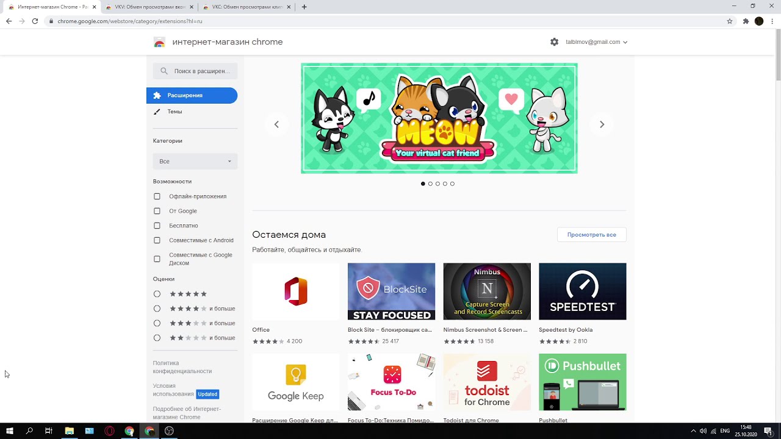Check the Офлайн-приложения filter
This screenshot has height=439, width=781.
[x=157, y=196]
